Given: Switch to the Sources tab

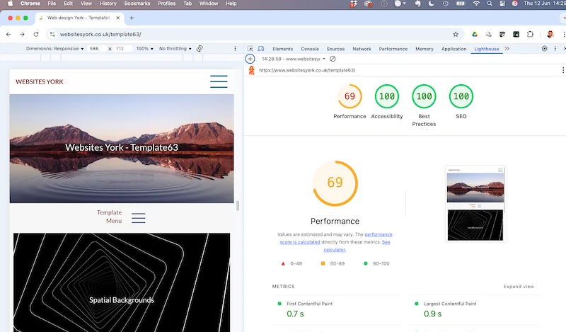Looking at the screenshot, I should point(335,49).
